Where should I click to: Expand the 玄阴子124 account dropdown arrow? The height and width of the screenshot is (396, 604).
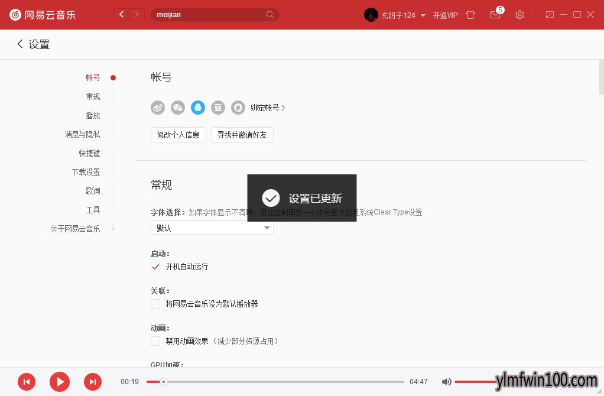(423, 15)
